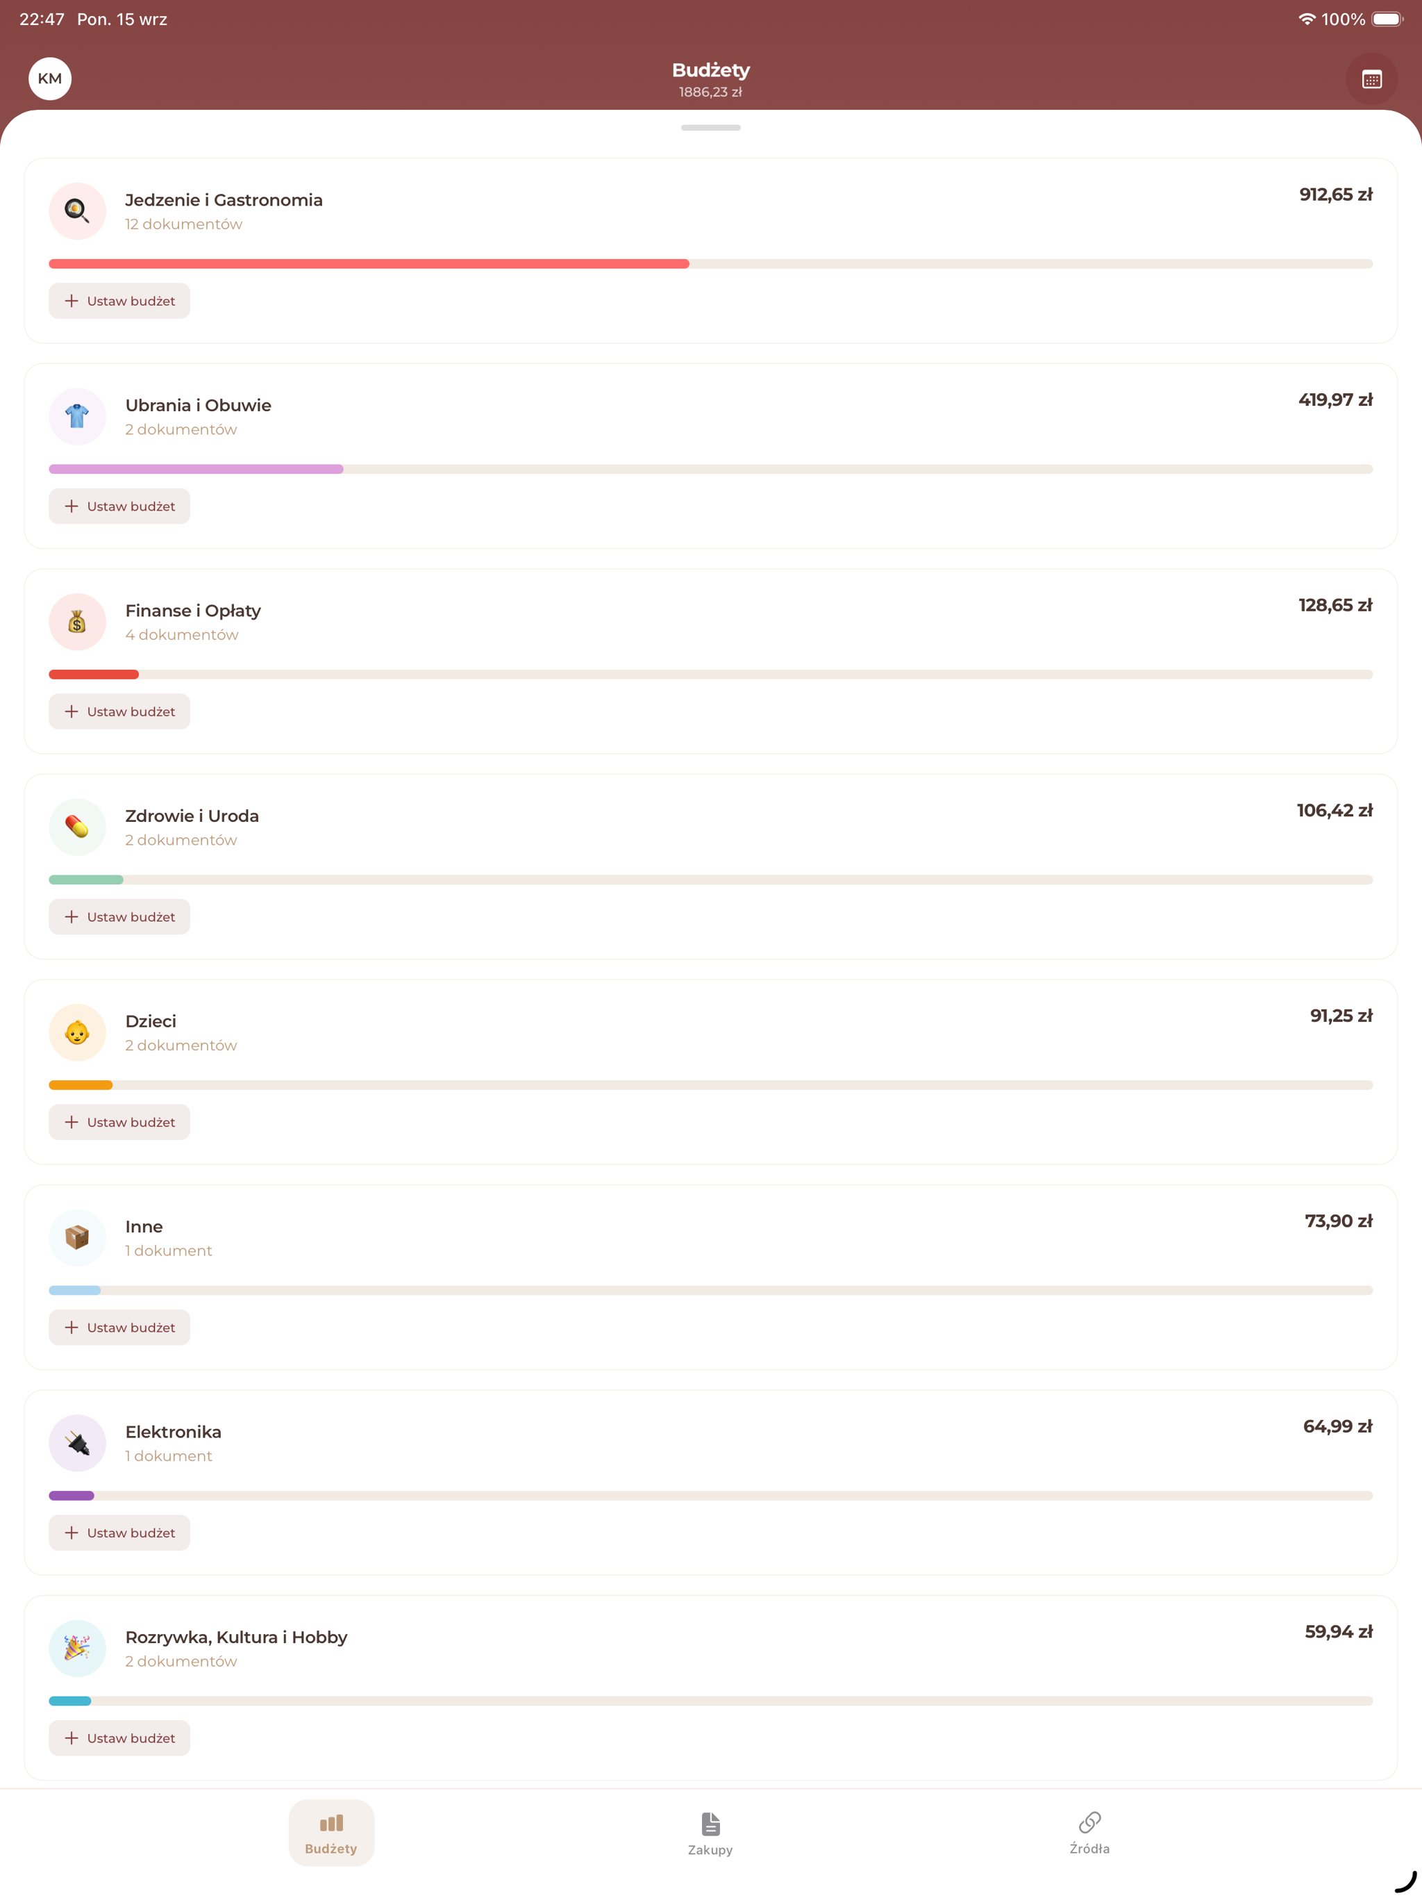This screenshot has width=1422, height=1898.
Task: Switch to the Zakupy tab
Action: [710, 1833]
